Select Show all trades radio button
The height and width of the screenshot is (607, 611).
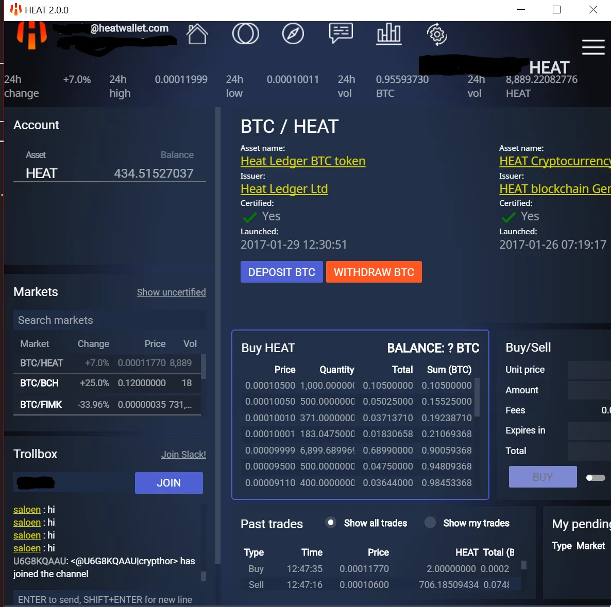point(330,523)
